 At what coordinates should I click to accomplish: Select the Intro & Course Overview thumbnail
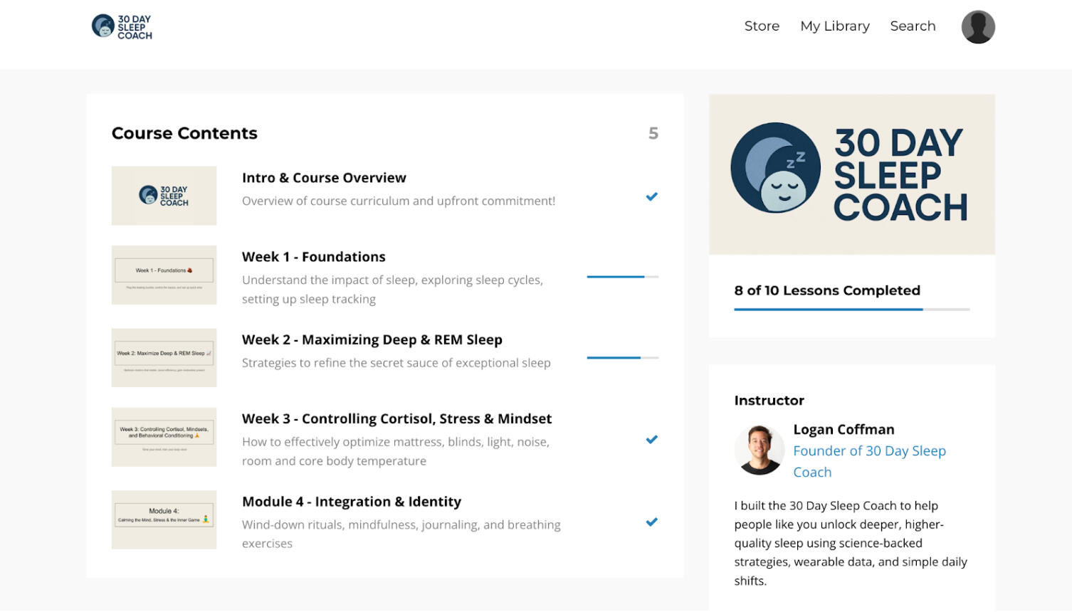(x=164, y=196)
